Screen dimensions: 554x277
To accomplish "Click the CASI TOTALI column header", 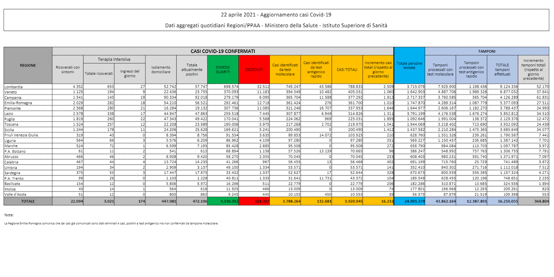I will pos(347,70).
